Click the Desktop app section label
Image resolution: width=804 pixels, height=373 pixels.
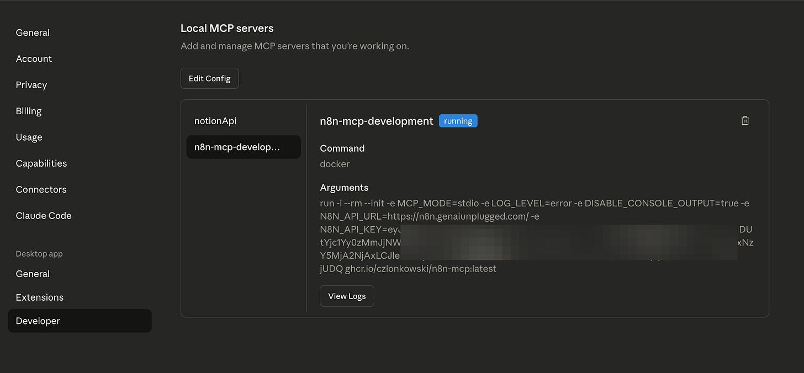(39, 254)
